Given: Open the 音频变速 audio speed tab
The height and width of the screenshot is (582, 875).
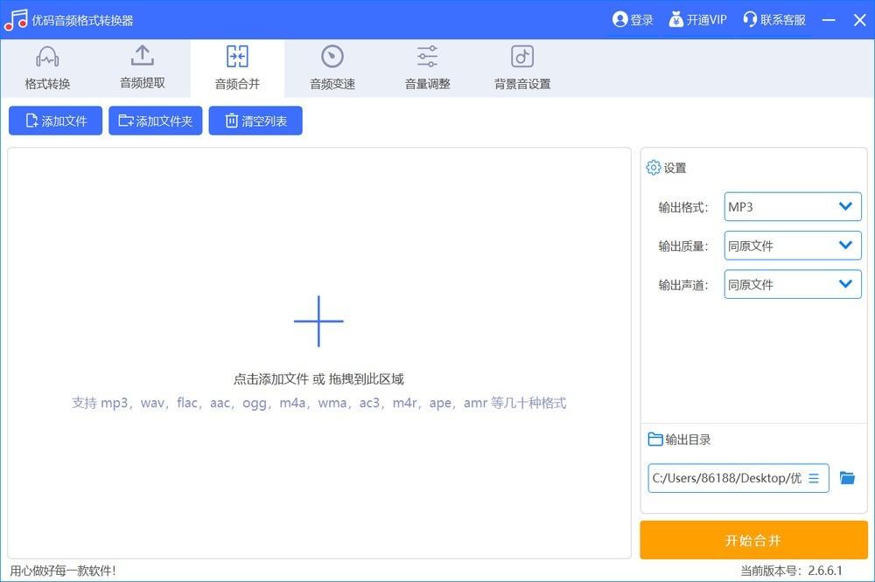Looking at the screenshot, I should (x=332, y=68).
